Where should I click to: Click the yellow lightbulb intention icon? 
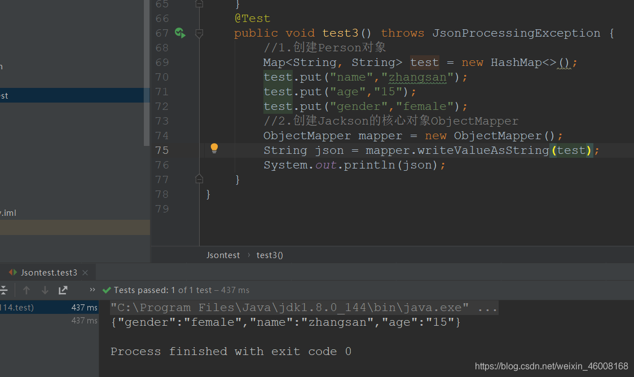(214, 148)
